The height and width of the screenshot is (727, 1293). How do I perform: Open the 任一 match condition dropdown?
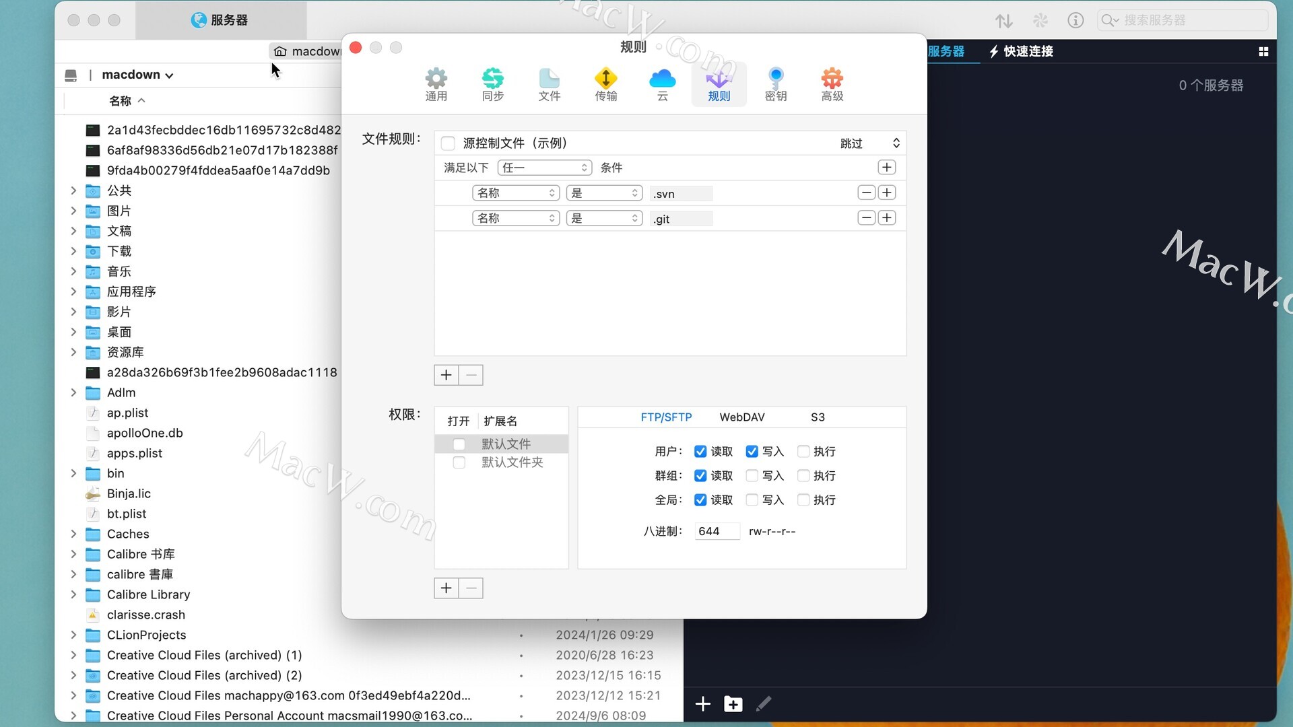[544, 168]
